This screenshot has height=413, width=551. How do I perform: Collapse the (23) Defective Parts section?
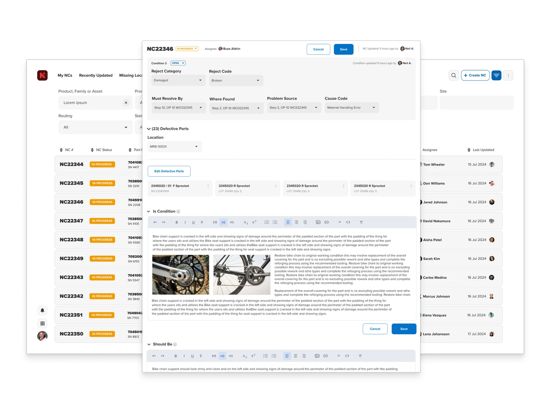tap(149, 129)
